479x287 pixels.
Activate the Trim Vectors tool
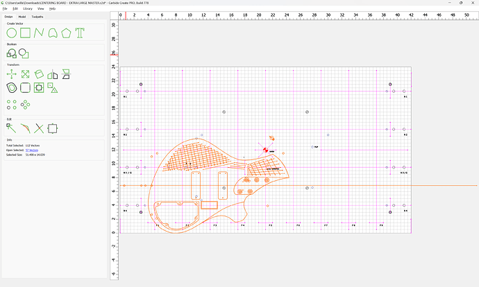click(39, 128)
